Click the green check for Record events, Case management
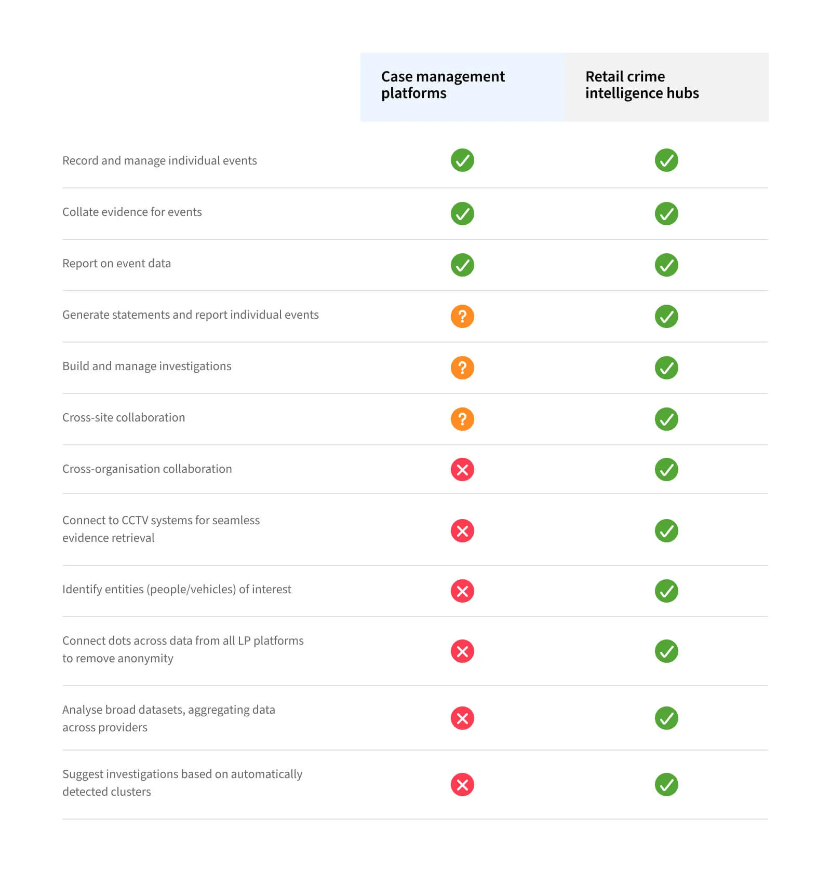The width and height of the screenshot is (831, 872). click(462, 160)
